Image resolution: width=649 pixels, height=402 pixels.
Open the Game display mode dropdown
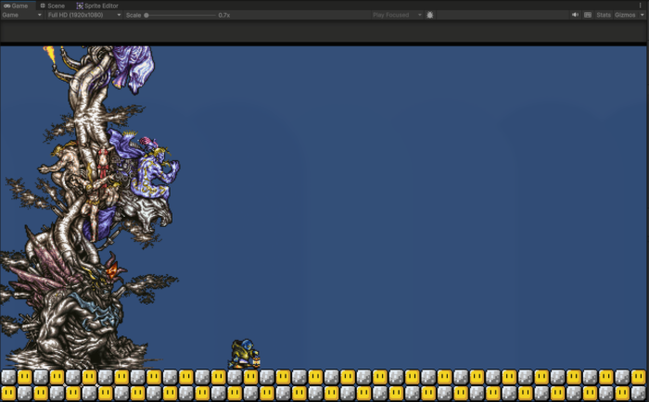coord(20,15)
